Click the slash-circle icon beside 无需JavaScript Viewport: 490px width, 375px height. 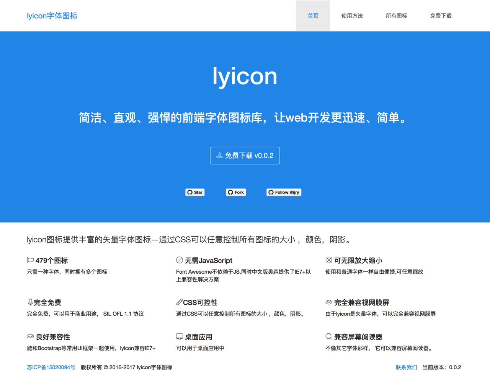[x=180, y=260]
